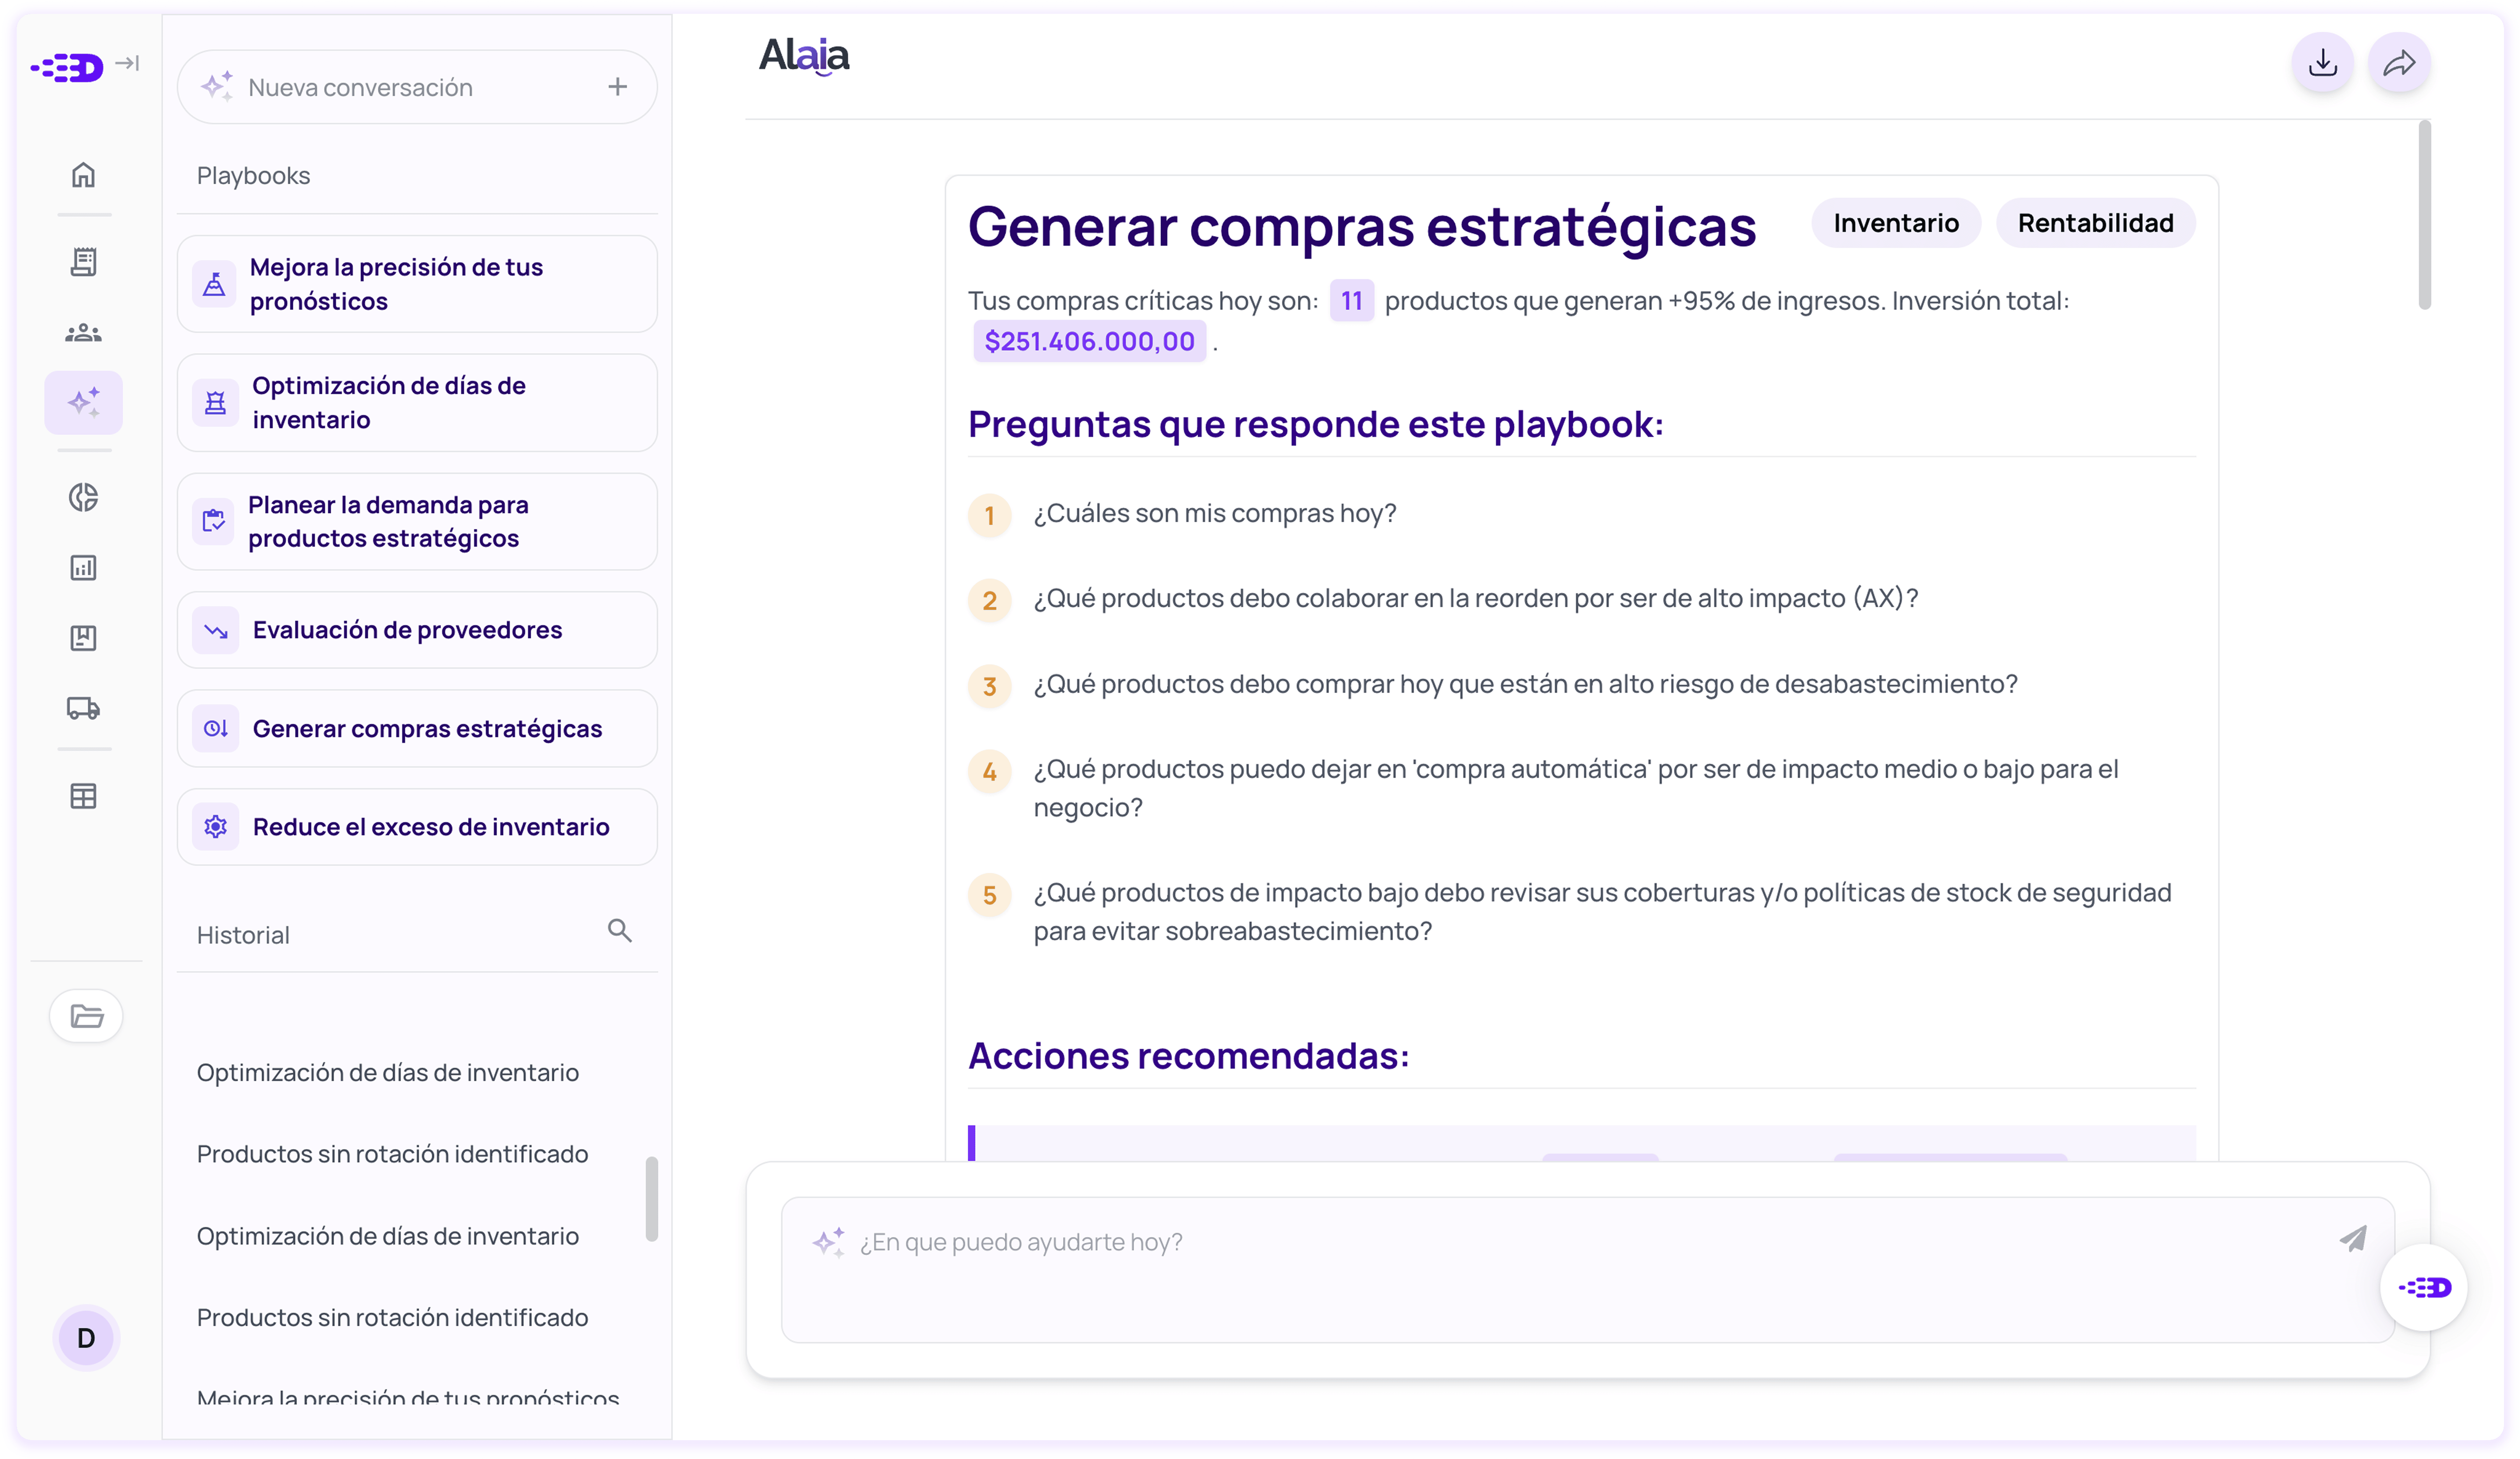Open the team people sidebar icon
This screenshot has width=2520, height=1459.
pyautogui.click(x=84, y=333)
